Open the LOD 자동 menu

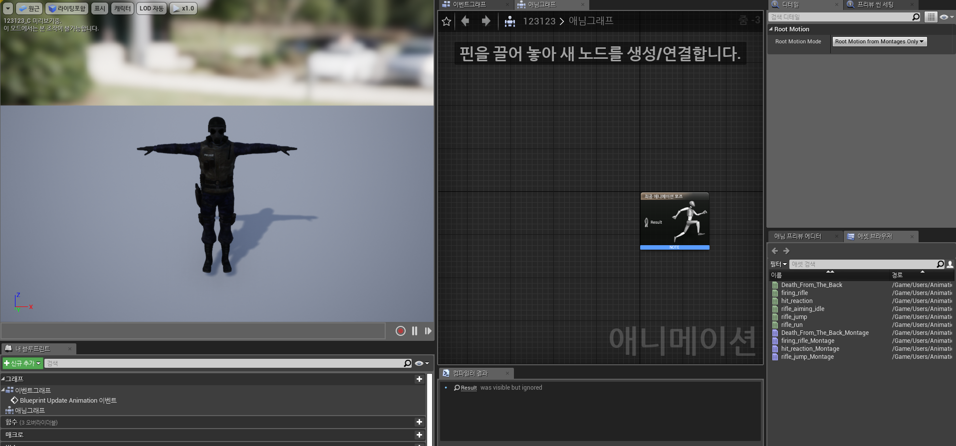151,8
